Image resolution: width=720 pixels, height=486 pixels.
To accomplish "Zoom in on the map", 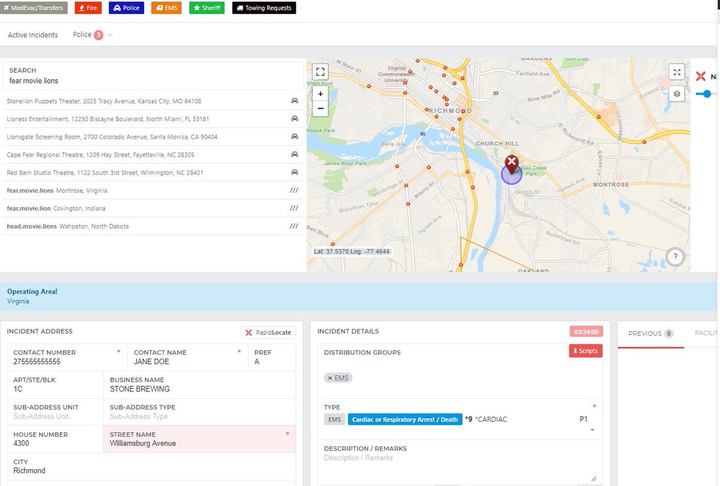I will click(x=320, y=94).
